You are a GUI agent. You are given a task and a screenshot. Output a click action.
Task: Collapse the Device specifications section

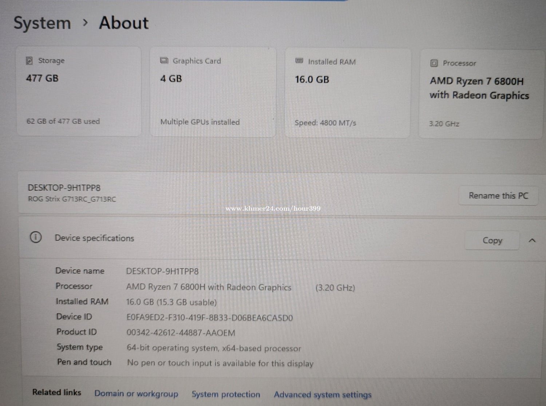pos(532,240)
